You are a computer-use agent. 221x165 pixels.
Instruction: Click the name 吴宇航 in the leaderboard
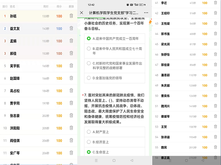pyautogui.click(x=15, y=66)
